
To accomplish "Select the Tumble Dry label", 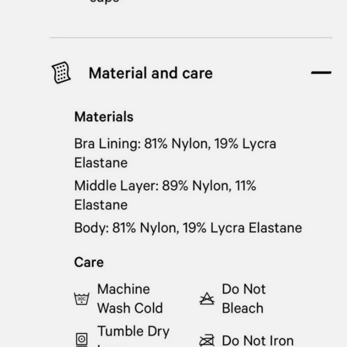I will (x=133, y=331).
